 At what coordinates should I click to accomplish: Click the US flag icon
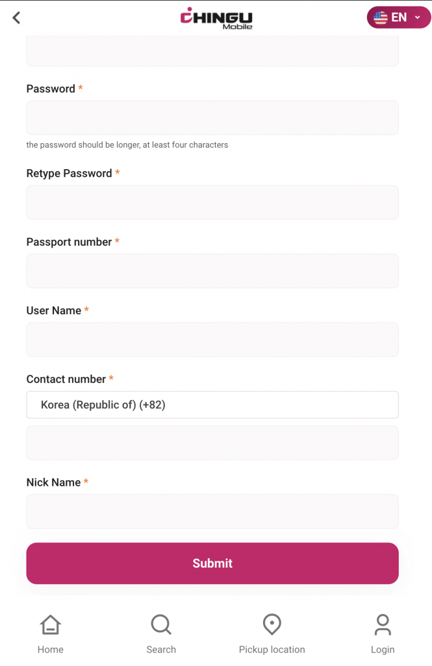[x=381, y=18]
